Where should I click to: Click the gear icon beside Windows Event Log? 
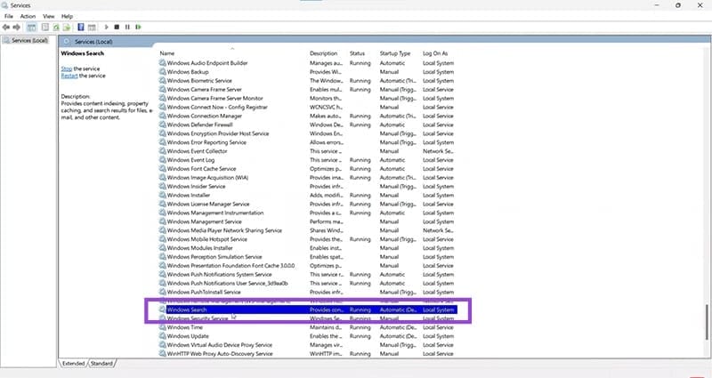[162, 160]
